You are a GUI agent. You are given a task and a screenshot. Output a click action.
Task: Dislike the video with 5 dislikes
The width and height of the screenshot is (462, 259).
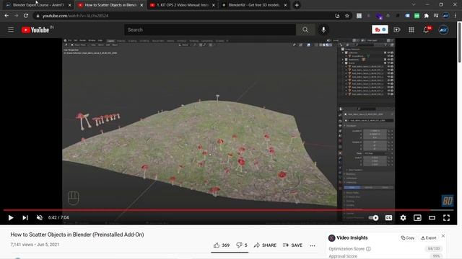click(242, 245)
